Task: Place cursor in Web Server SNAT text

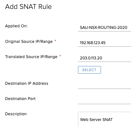Action: pyautogui.click(x=96, y=120)
